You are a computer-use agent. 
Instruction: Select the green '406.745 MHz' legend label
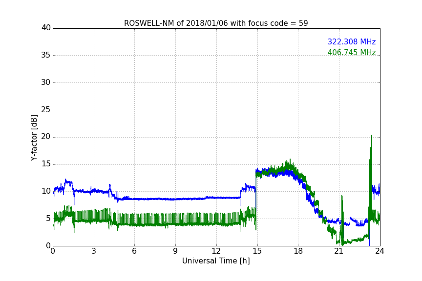(352, 52)
